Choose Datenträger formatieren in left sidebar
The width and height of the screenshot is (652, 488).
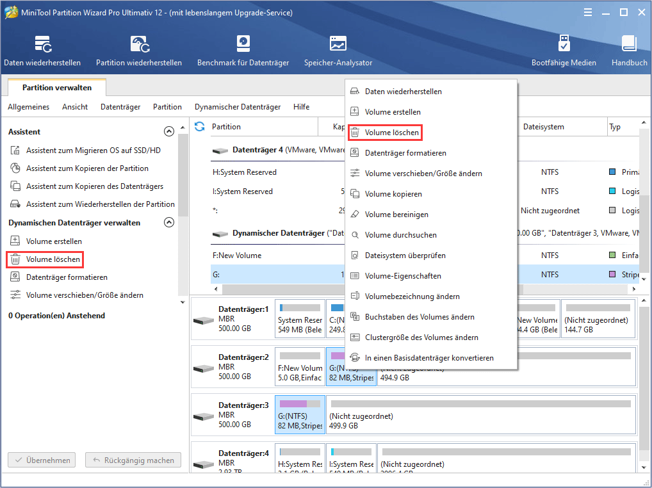59,277
